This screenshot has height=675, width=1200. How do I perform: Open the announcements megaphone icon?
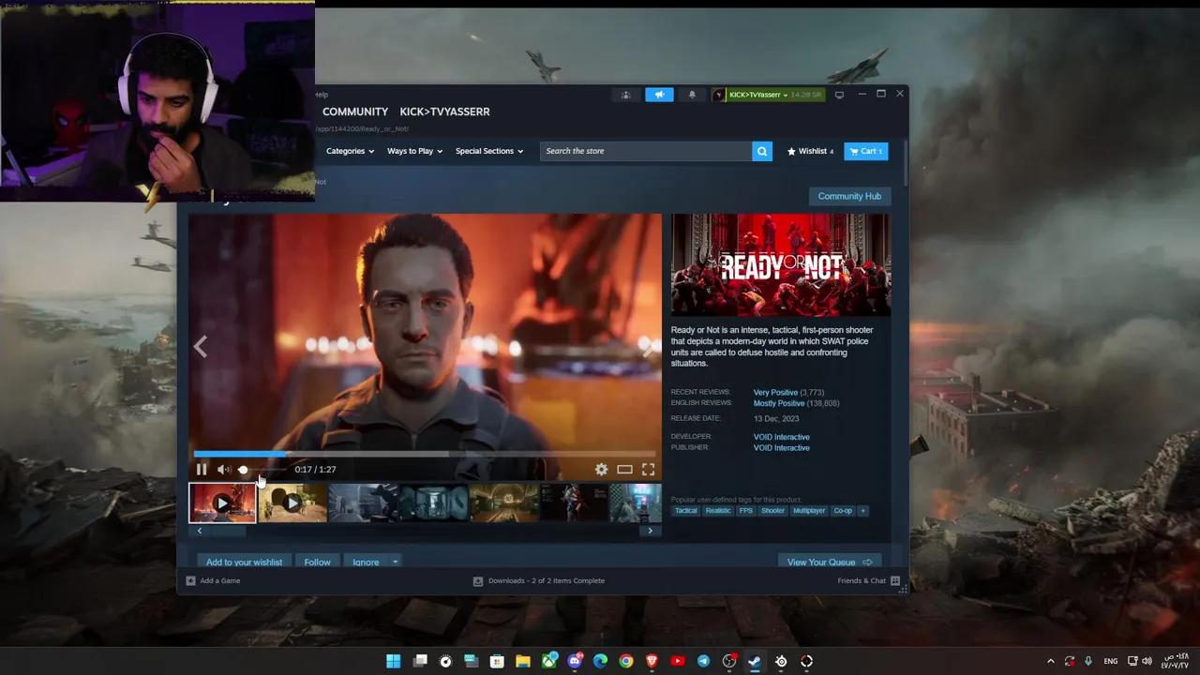659,95
